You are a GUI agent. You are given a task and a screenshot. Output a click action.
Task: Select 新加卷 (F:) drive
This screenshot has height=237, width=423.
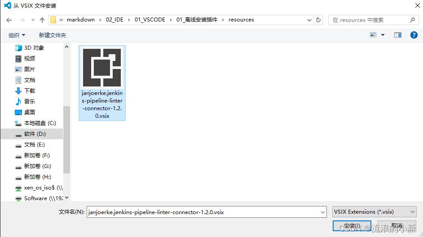[x=32, y=155]
